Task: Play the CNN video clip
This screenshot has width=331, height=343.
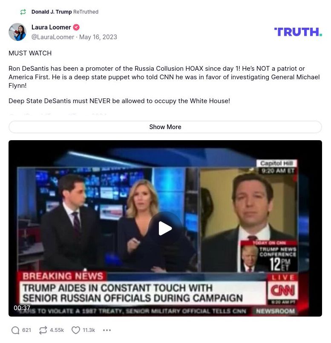Action: click(165, 228)
